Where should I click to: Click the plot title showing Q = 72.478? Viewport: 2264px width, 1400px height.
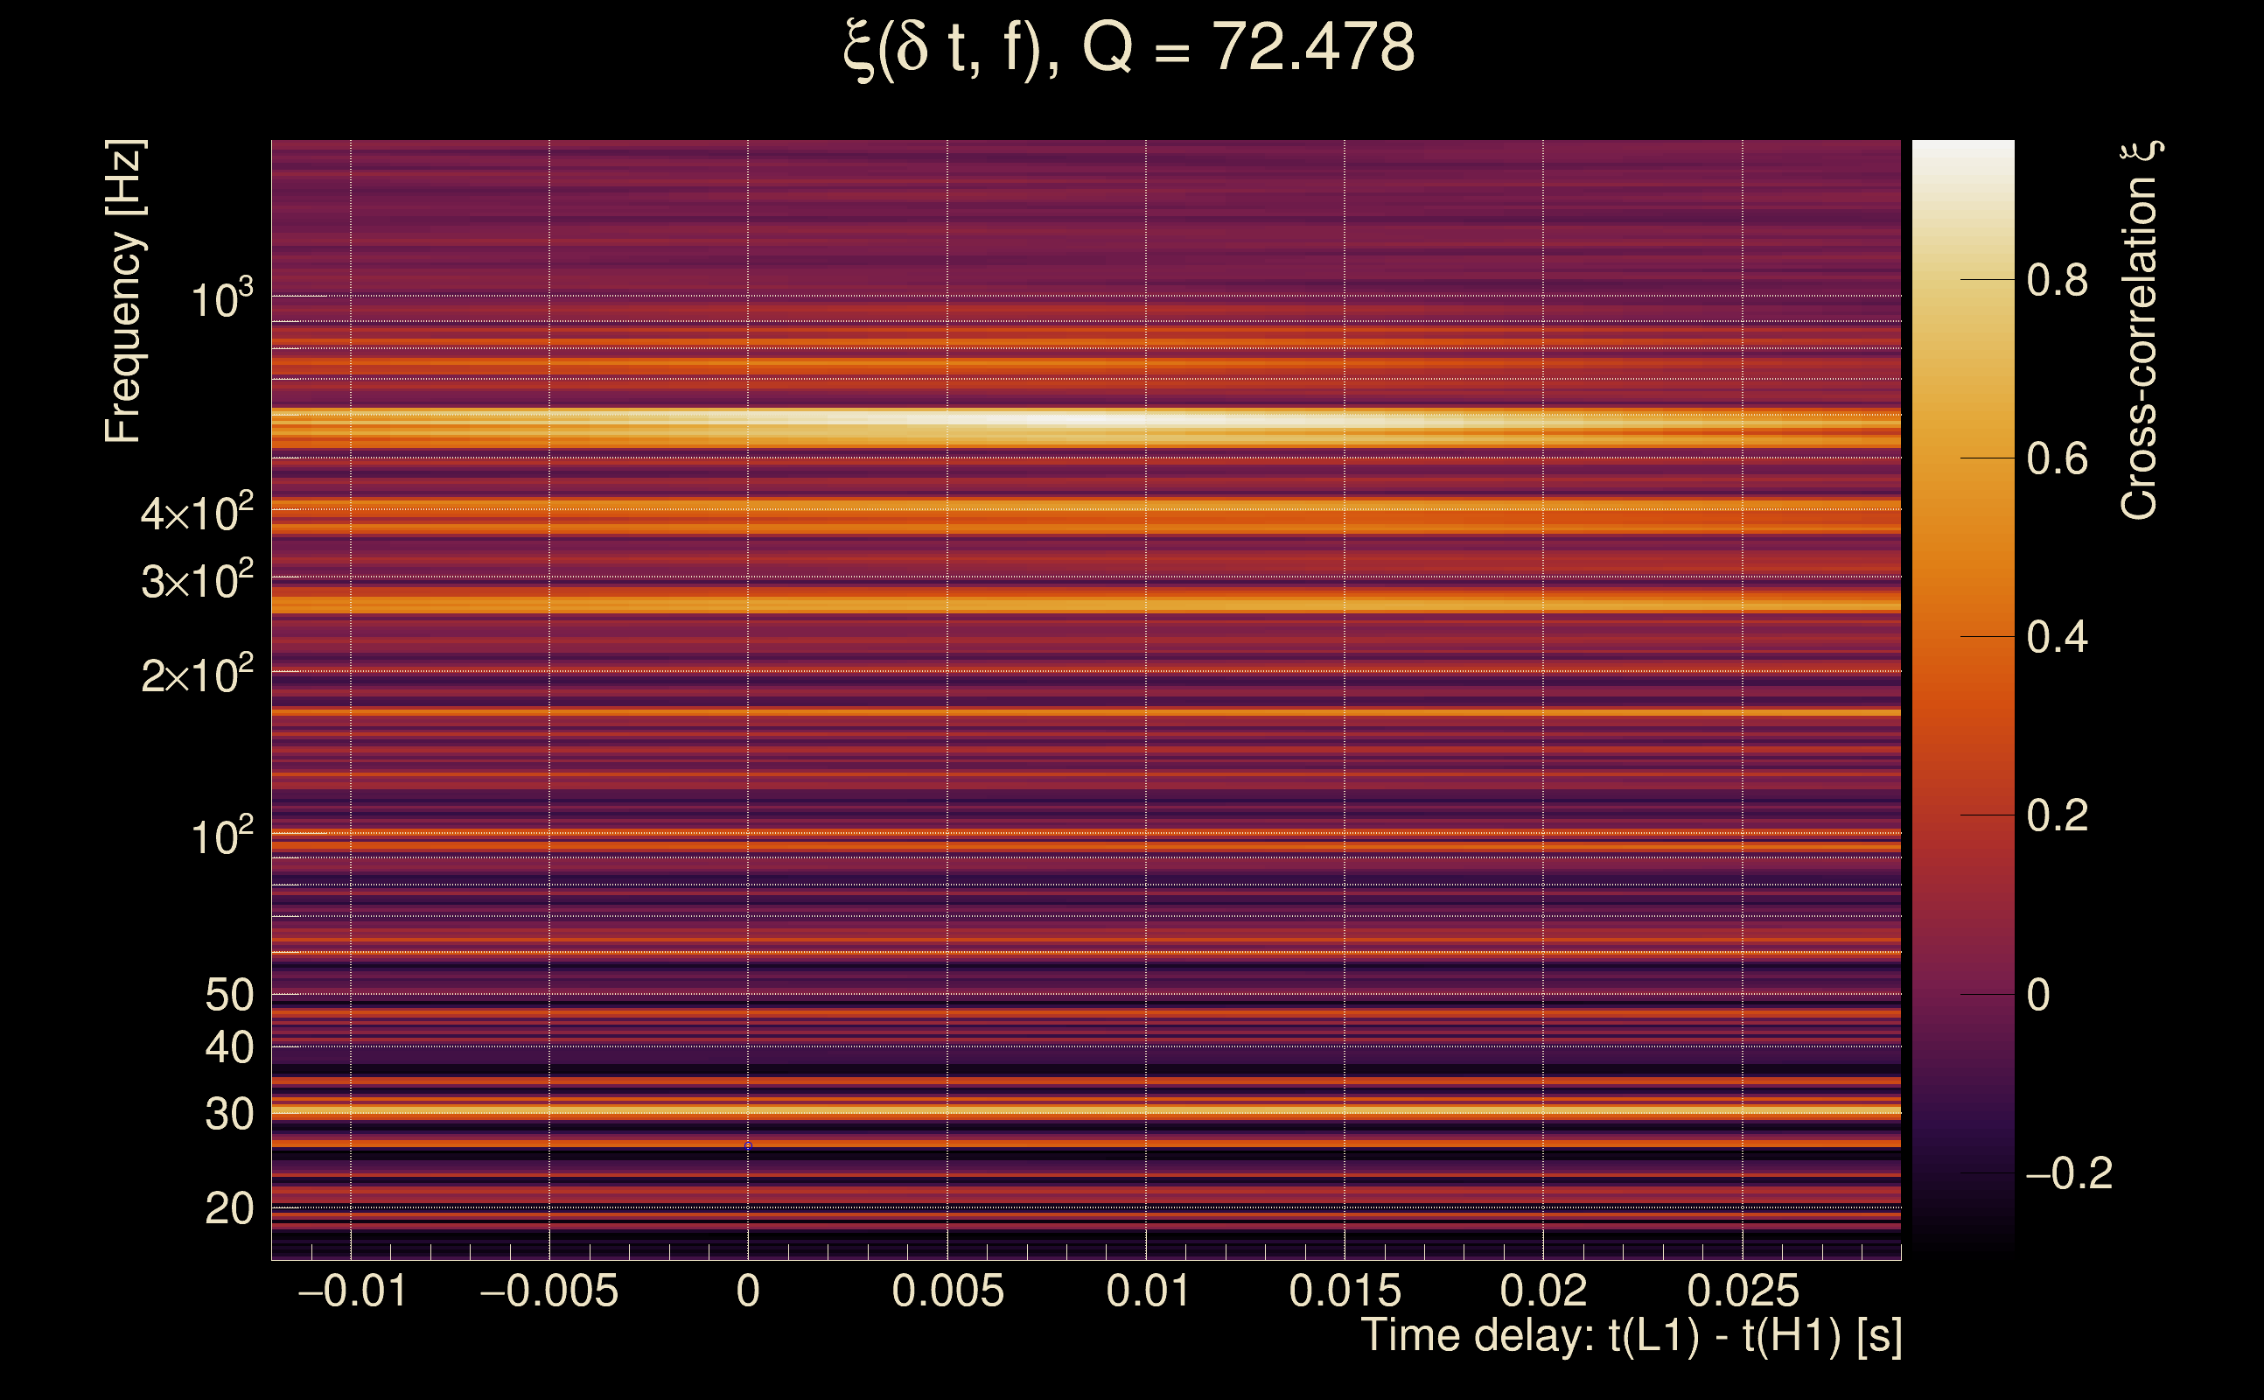coord(1129,48)
